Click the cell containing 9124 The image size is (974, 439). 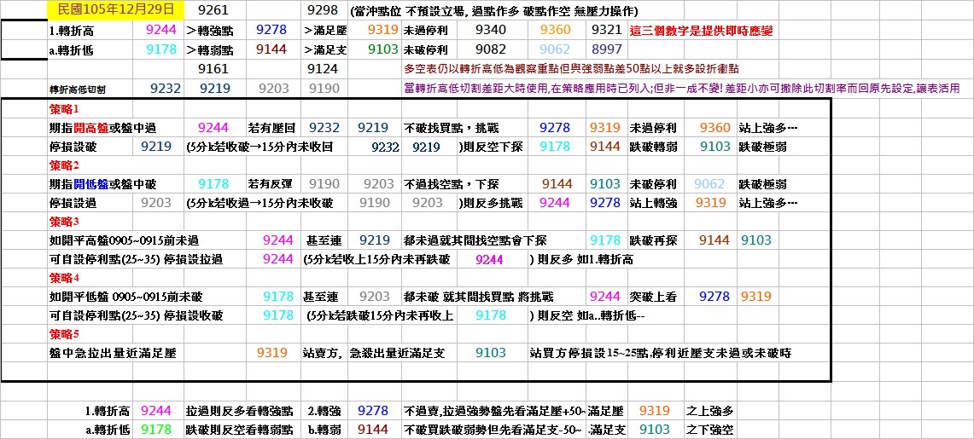[x=323, y=69]
